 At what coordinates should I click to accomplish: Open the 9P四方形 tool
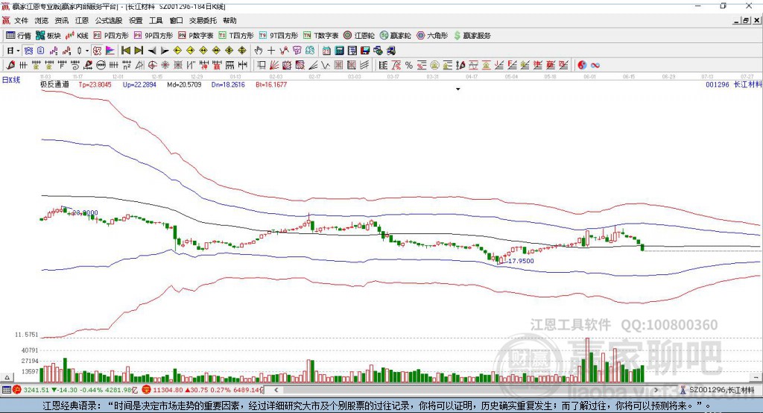click(x=153, y=36)
